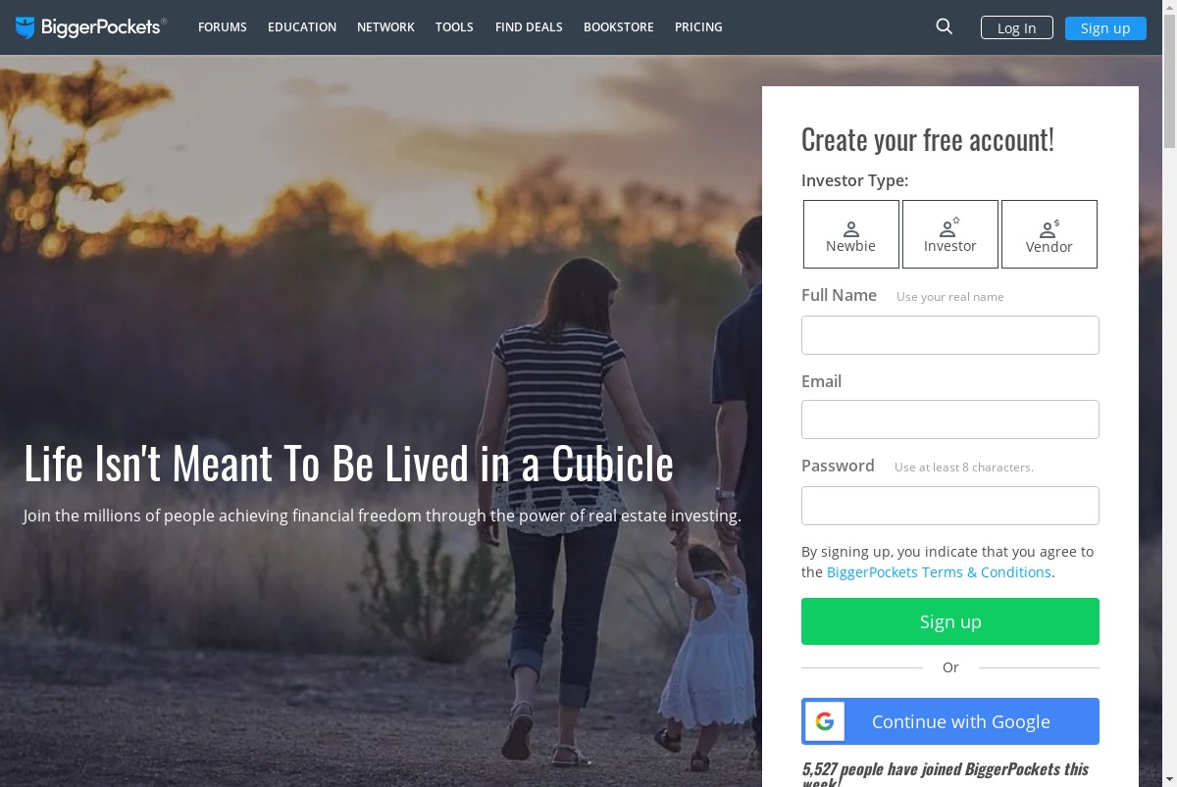Expand the NETWORK navigation menu

[385, 27]
